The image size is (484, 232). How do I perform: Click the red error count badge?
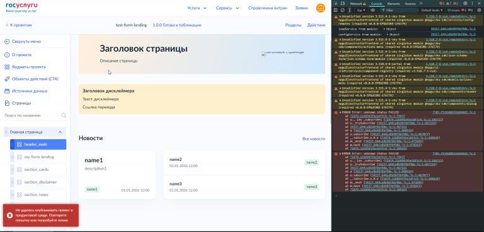442,4
